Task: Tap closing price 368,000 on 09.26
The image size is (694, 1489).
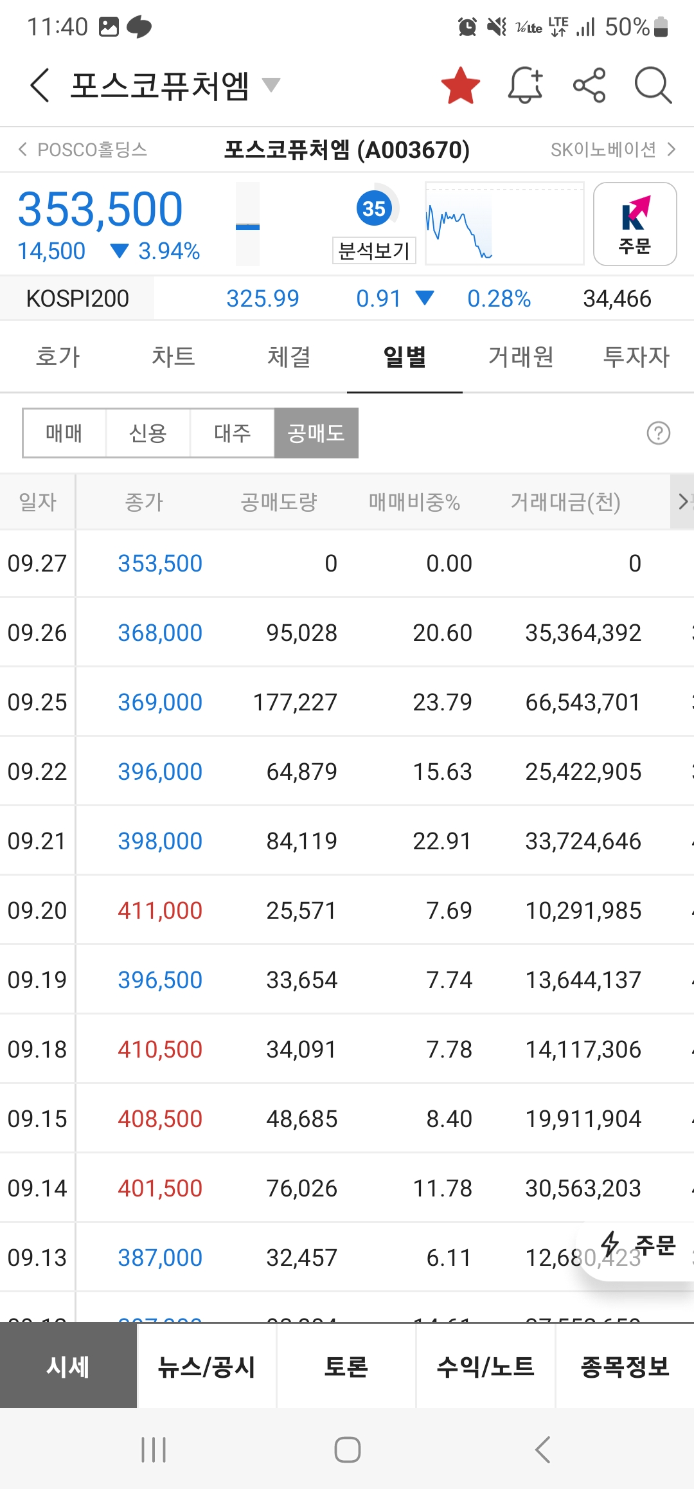Action: (160, 633)
